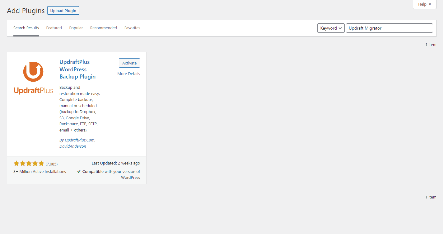Click the bottom '1 item' results count
The width and height of the screenshot is (443, 234).
coord(431,197)
